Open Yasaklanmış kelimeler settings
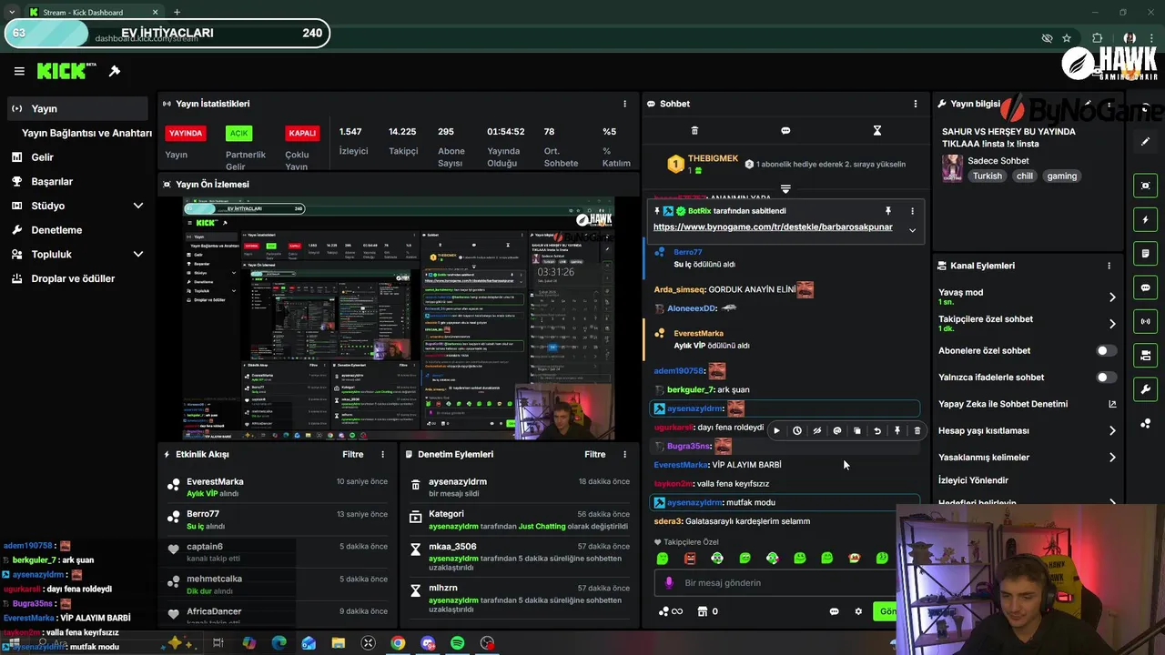Viewport: 1165px width, 655px height. click(x=1027, y=457)
